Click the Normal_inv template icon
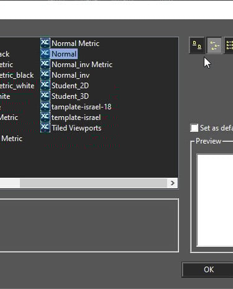 [x=45, y=75]
